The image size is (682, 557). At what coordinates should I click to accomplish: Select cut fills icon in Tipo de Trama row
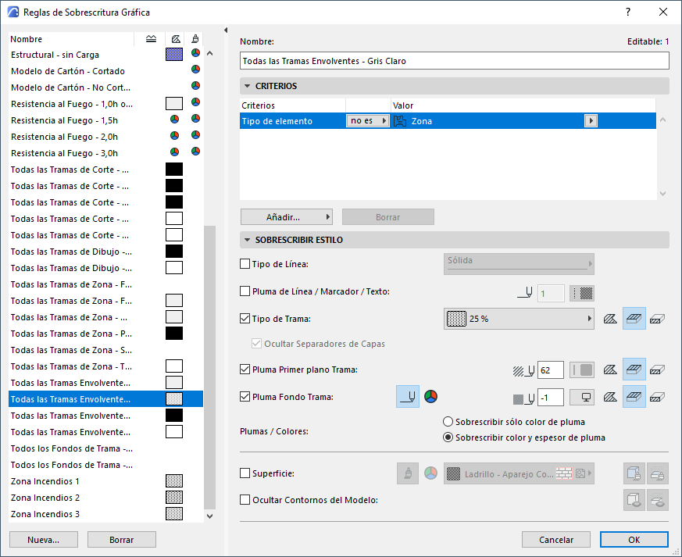(611, 319)
